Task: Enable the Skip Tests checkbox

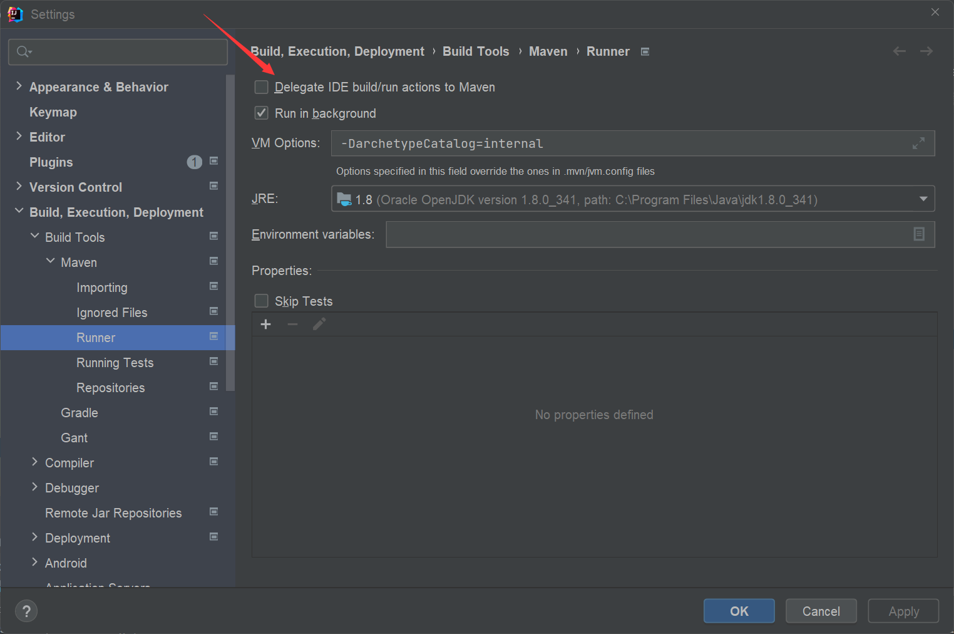Action: (262, 301)
